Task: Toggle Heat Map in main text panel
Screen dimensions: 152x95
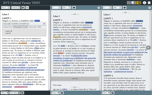Action: point(15,93)
